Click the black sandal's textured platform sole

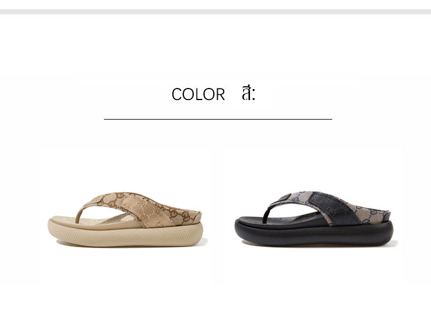coord(314,234)
